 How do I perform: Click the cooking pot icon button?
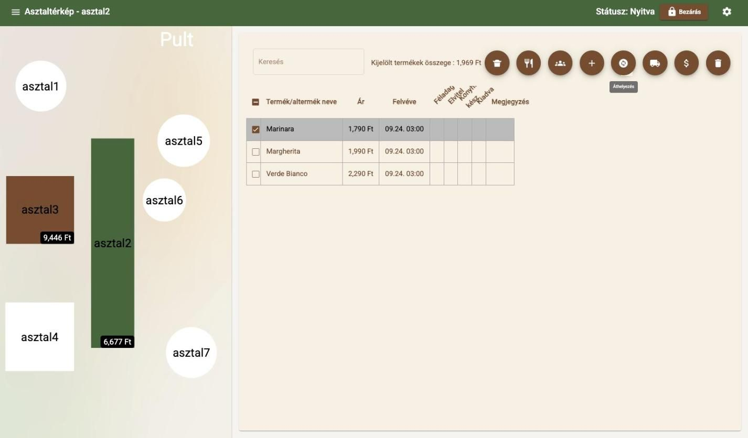click(497, 63)
